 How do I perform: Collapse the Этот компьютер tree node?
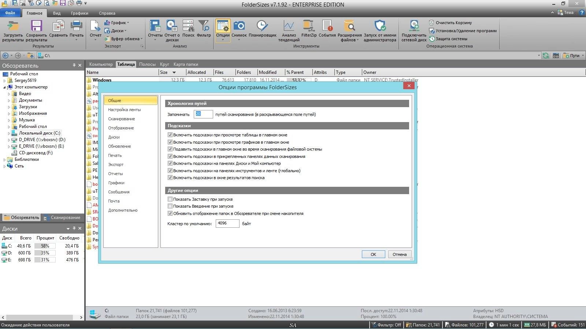click(5, 87)
